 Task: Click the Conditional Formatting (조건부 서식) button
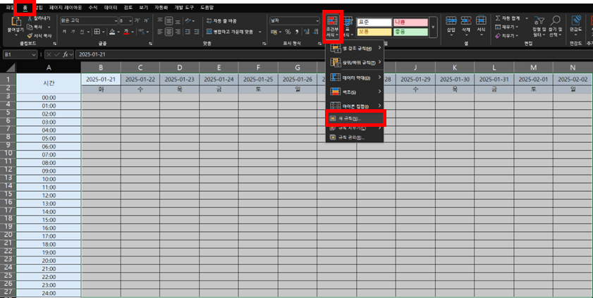click(x=332, y=26)
